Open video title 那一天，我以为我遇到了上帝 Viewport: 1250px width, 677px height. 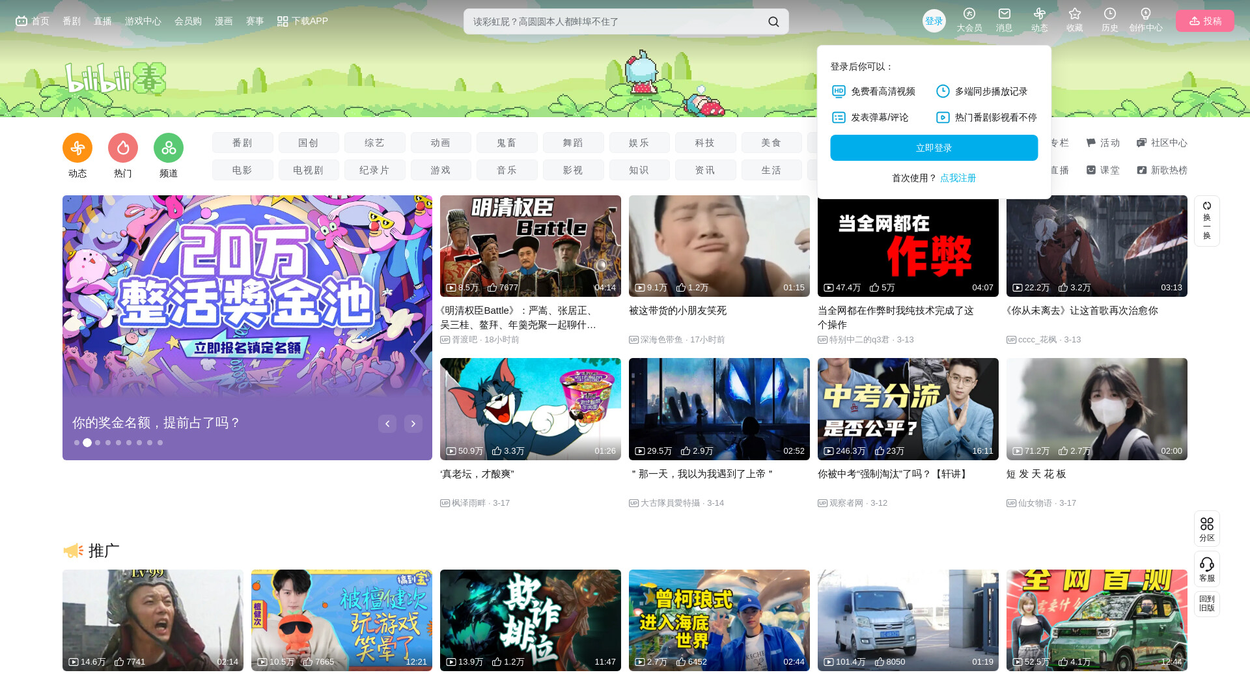[701, 474]
